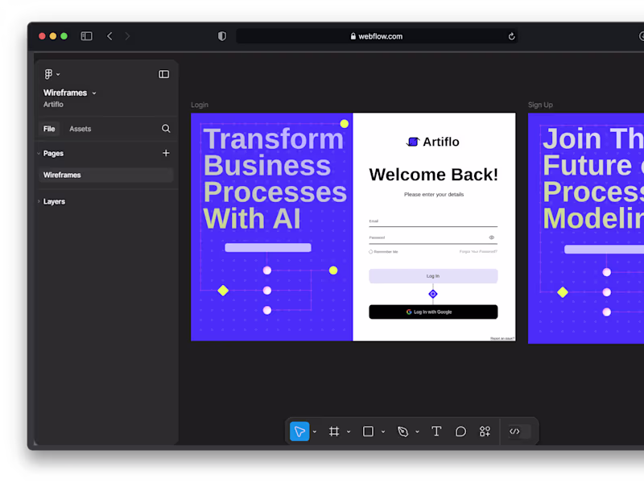Click the search icon in the left panel
Image resolution: width=644 pixels, height=483 pixels.
(166, 129)
